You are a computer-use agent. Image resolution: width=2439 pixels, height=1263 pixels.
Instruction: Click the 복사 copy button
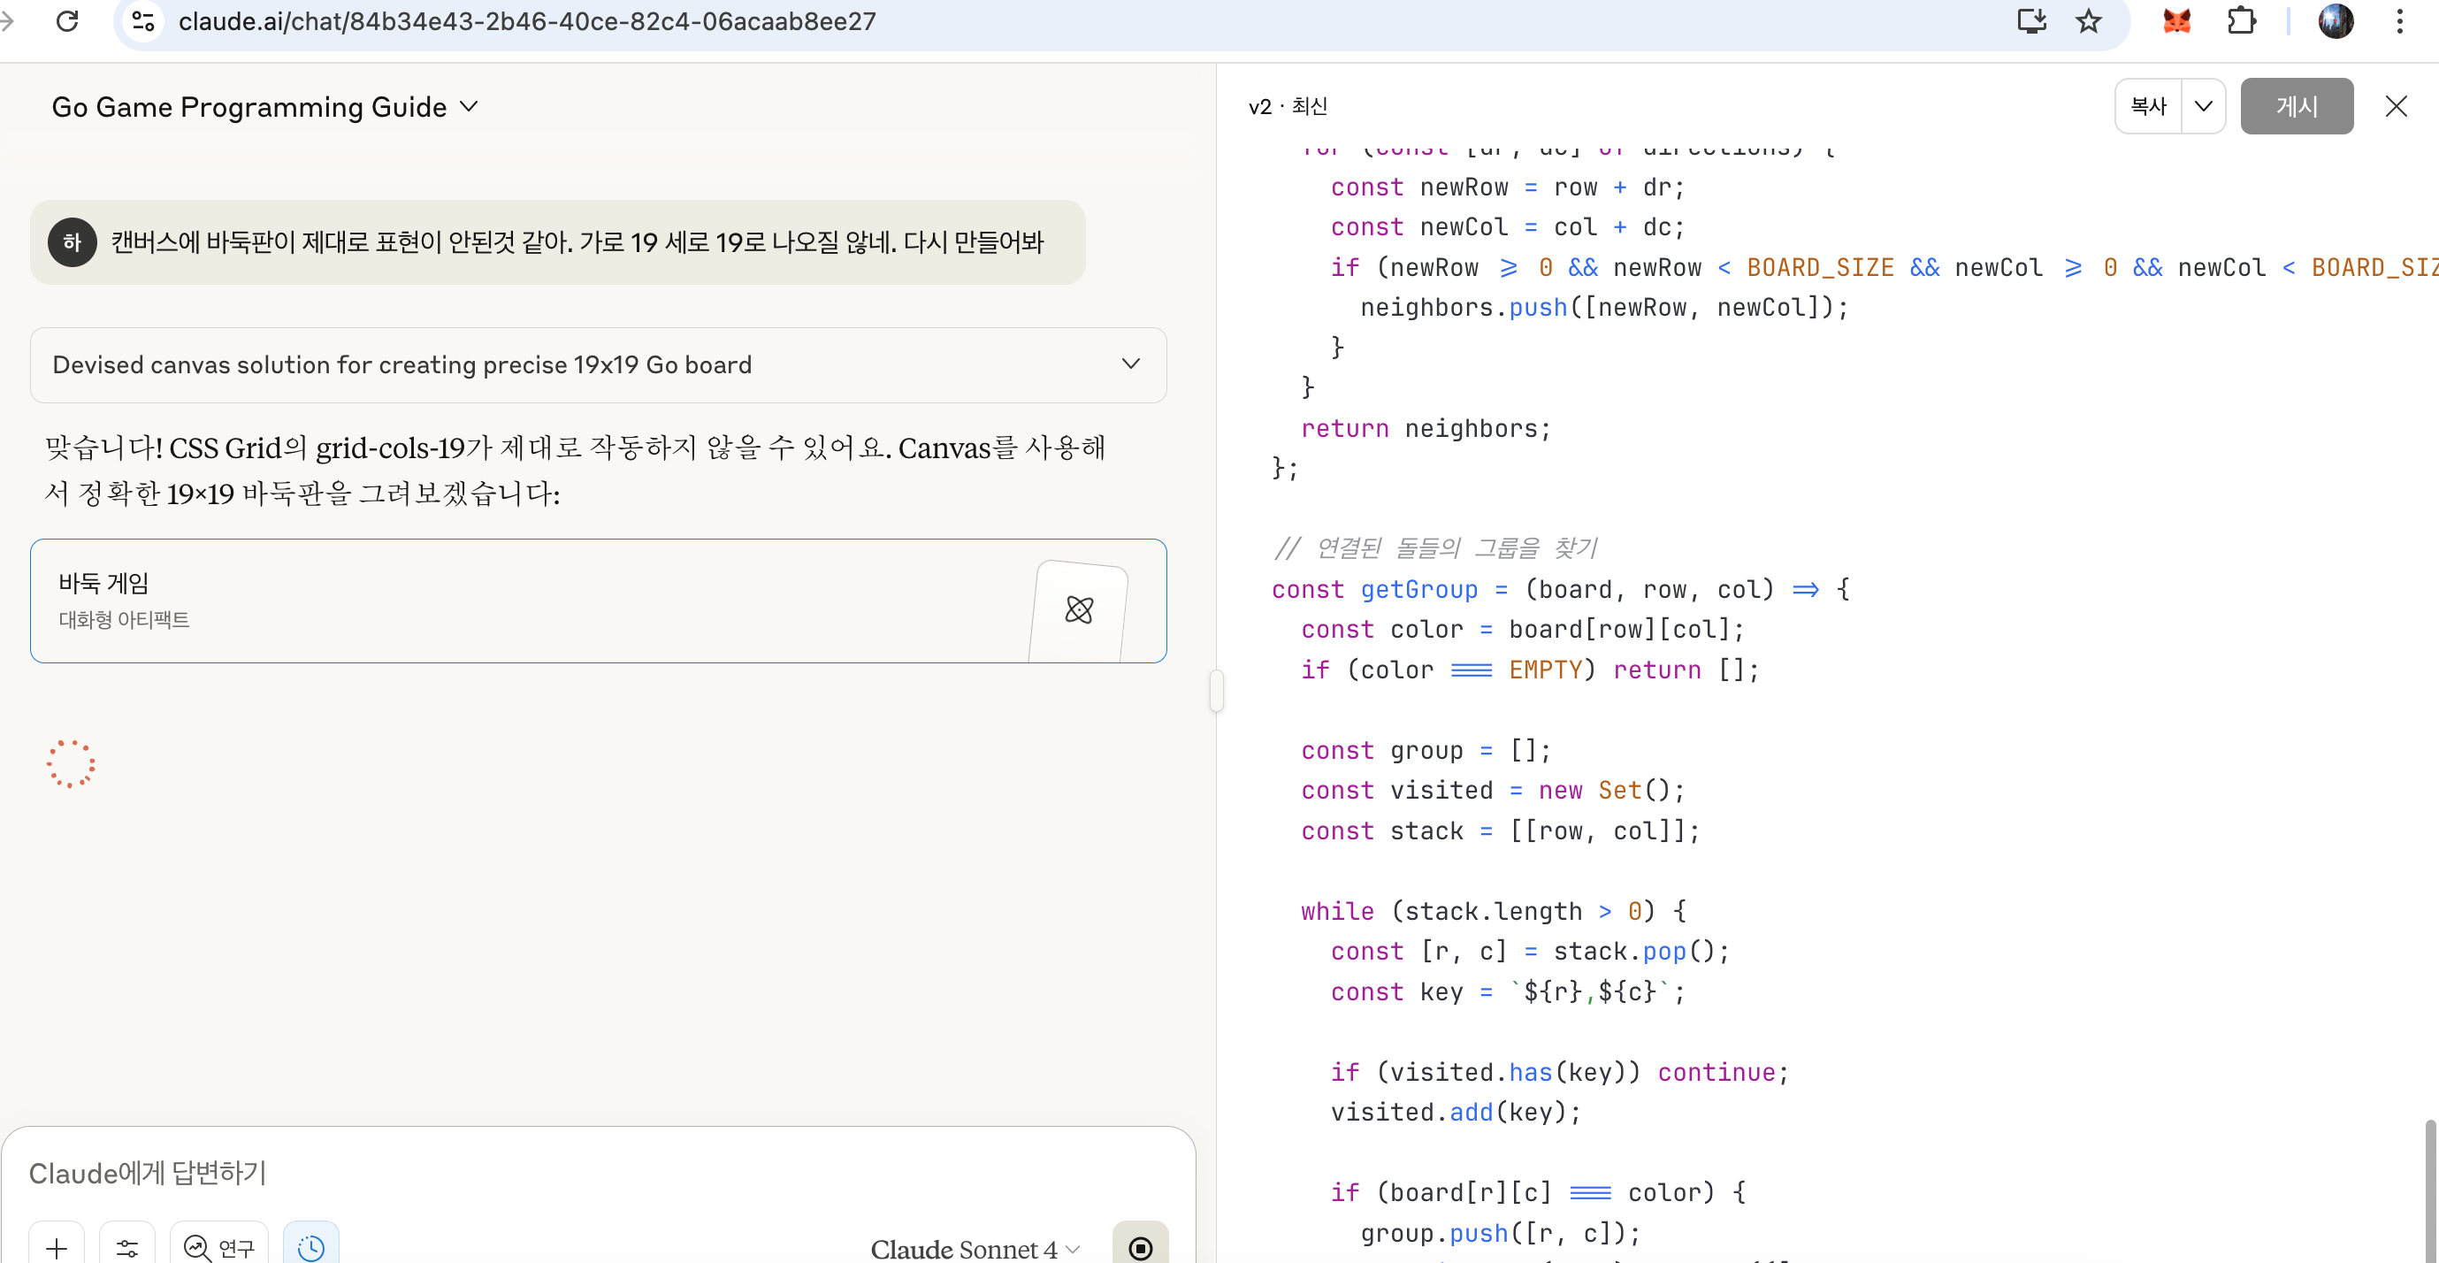[2148, 106]
